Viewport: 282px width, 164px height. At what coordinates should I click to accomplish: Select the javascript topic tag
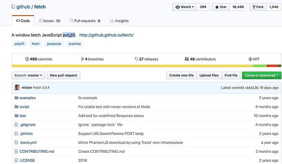click(x=54, y=44)
